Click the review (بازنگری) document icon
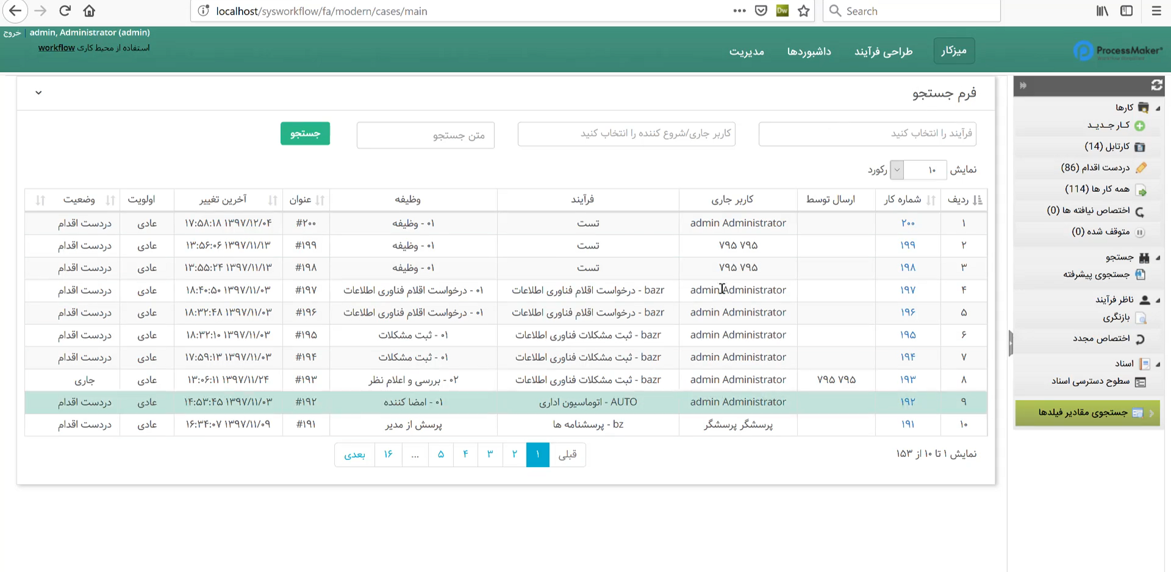 (x=1142, y=318)
